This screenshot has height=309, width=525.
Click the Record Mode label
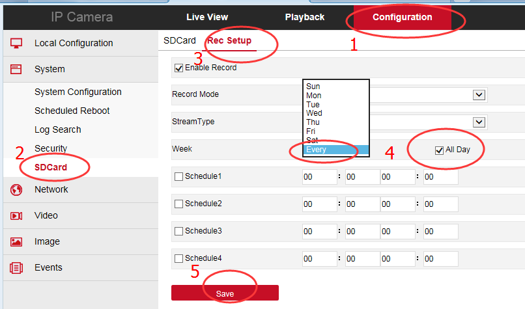195,94
